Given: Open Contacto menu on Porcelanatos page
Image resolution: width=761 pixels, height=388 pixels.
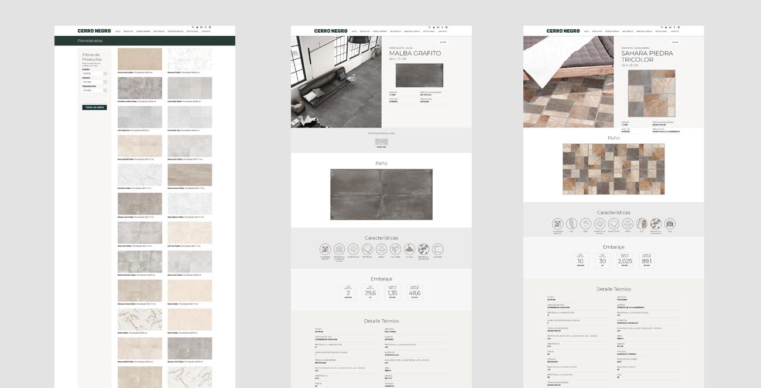Looking at the screenshot, I should [206, 31].
